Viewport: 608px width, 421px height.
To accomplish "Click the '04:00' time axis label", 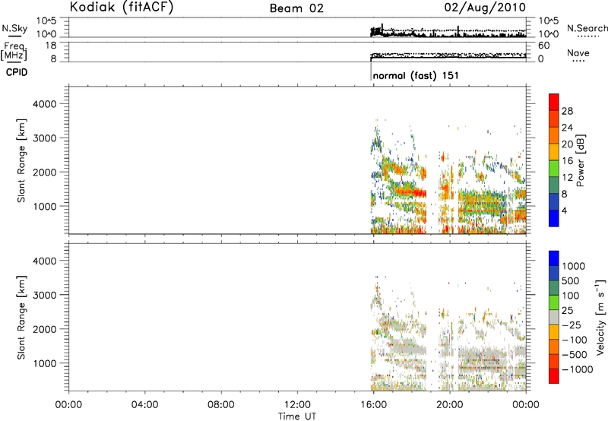I will [x=144, y=405].
